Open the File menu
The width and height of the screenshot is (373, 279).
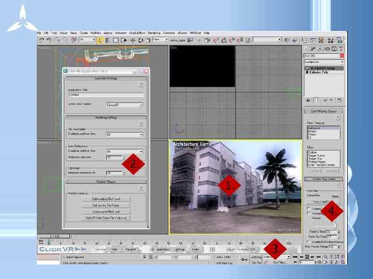[x=39, y=33]
